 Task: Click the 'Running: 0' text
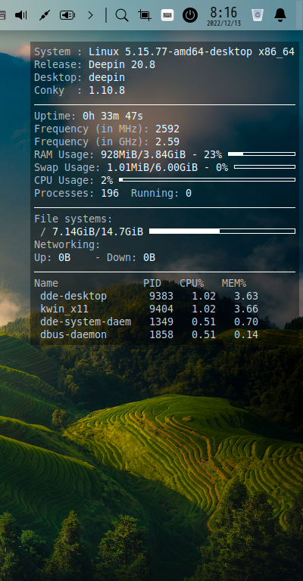(x=161, y=194)
